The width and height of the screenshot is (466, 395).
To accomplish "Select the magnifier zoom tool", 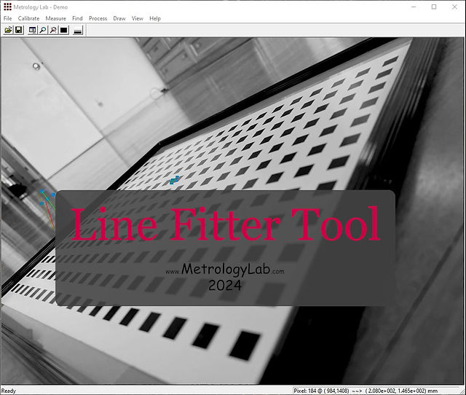I will [43, 30].
